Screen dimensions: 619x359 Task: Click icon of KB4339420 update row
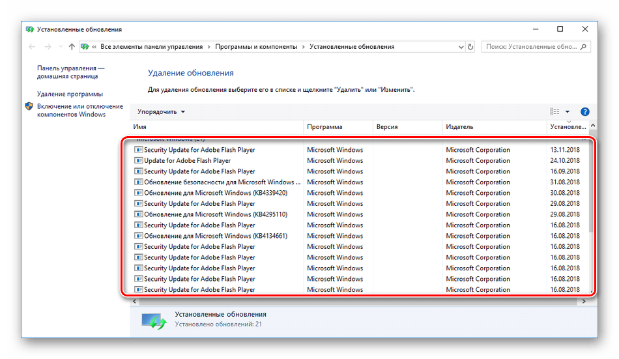(x=138, y=193)
